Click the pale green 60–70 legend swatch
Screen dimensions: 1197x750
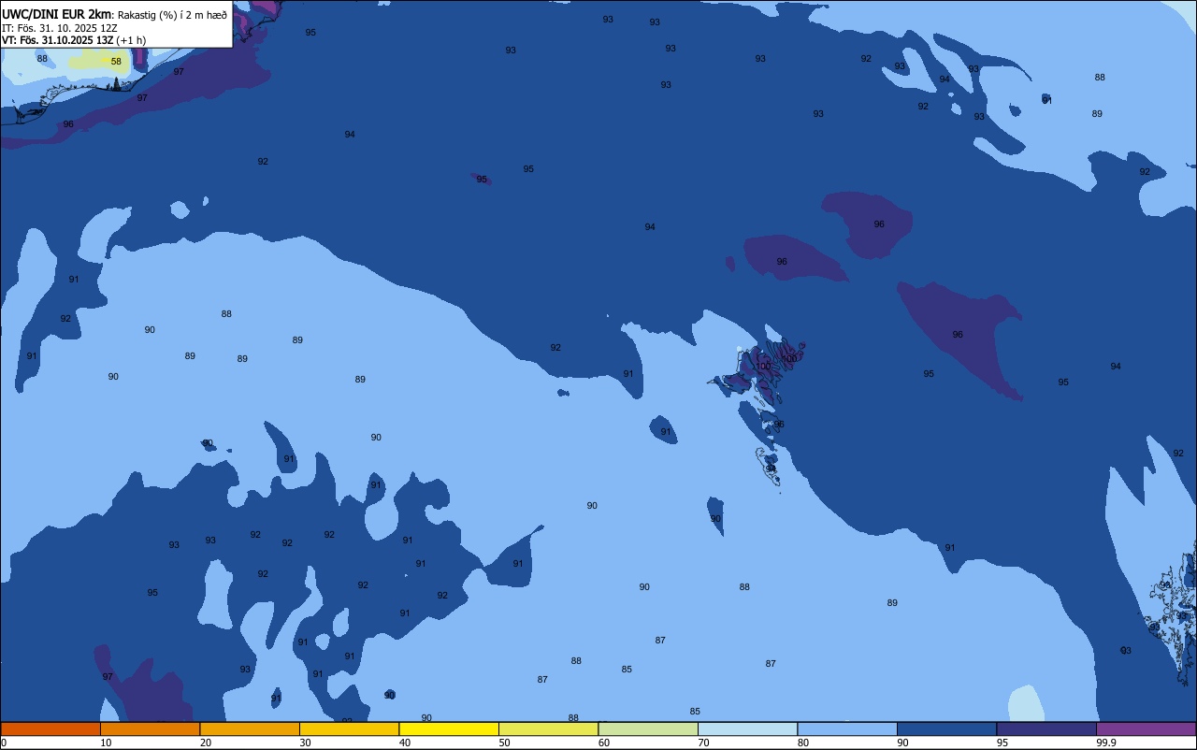pos(648,728)
